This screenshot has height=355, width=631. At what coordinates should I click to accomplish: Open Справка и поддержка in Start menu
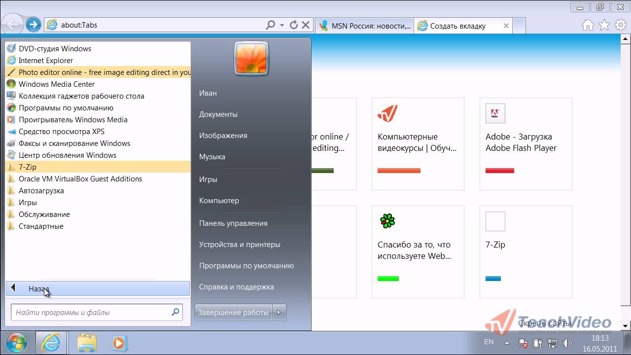(236, 286)
